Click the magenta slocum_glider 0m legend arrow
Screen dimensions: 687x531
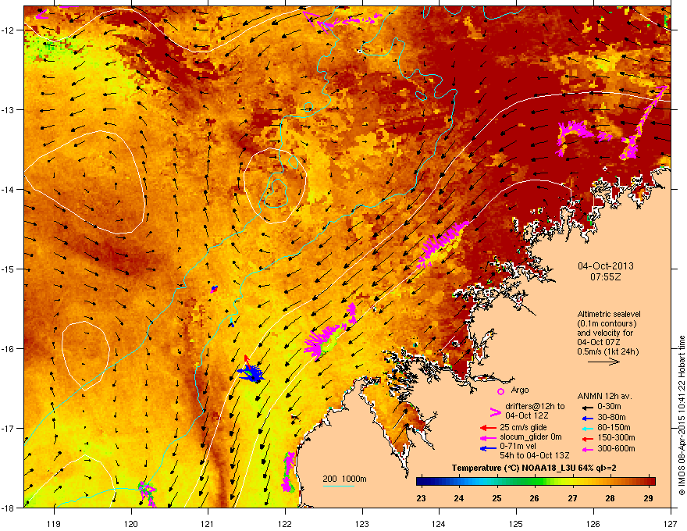click(x=488, y=437)
